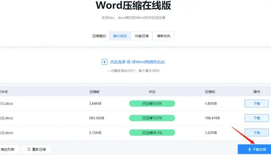Click the 操作 column header
This screenshot has width=271, height=155.
pyautogui.click(x=257, y=92)
